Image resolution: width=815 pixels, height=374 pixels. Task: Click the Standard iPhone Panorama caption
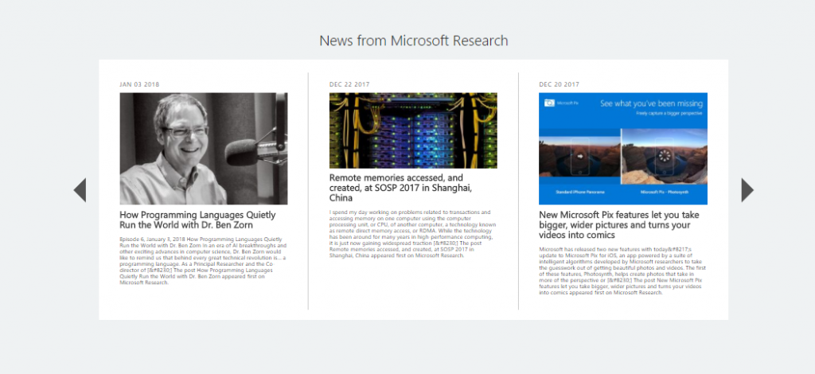tap(579, 193)
